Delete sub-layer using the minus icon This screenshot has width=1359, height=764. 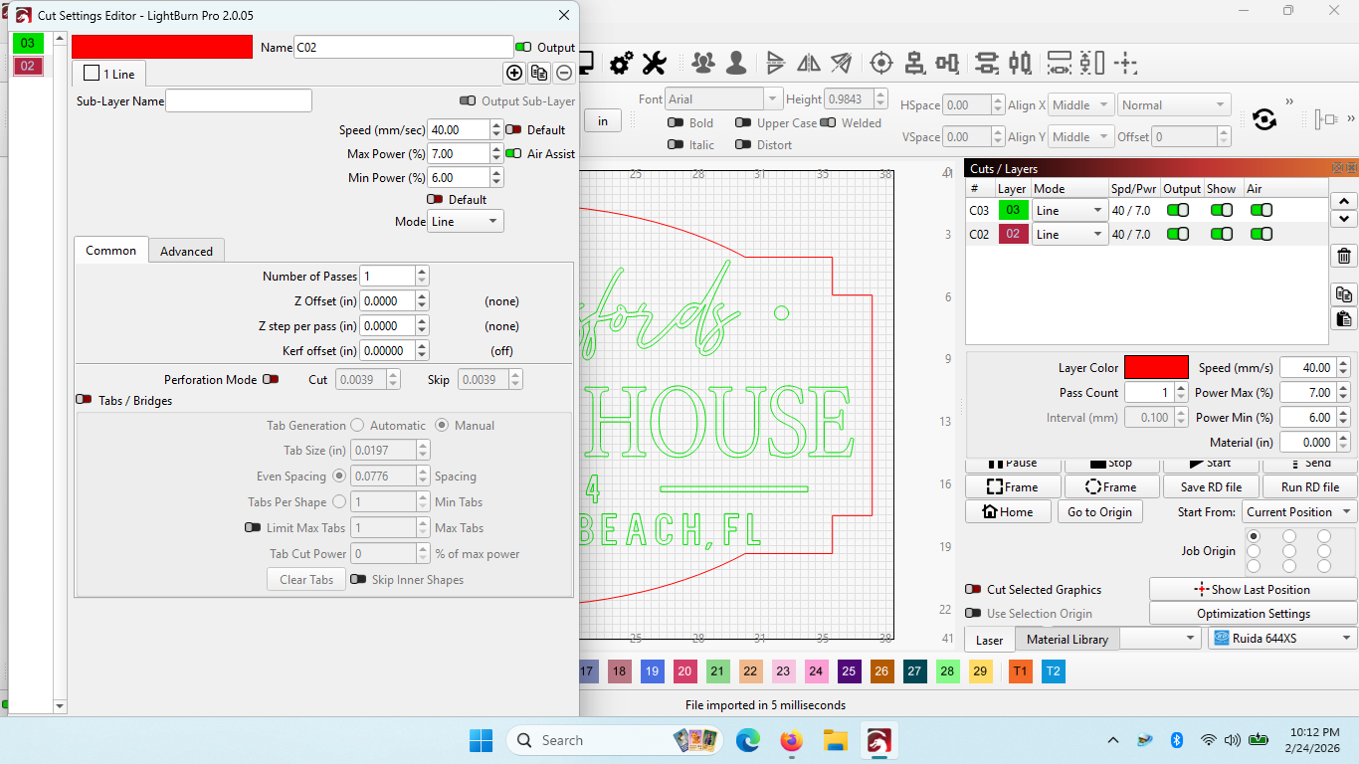(563, 73)
